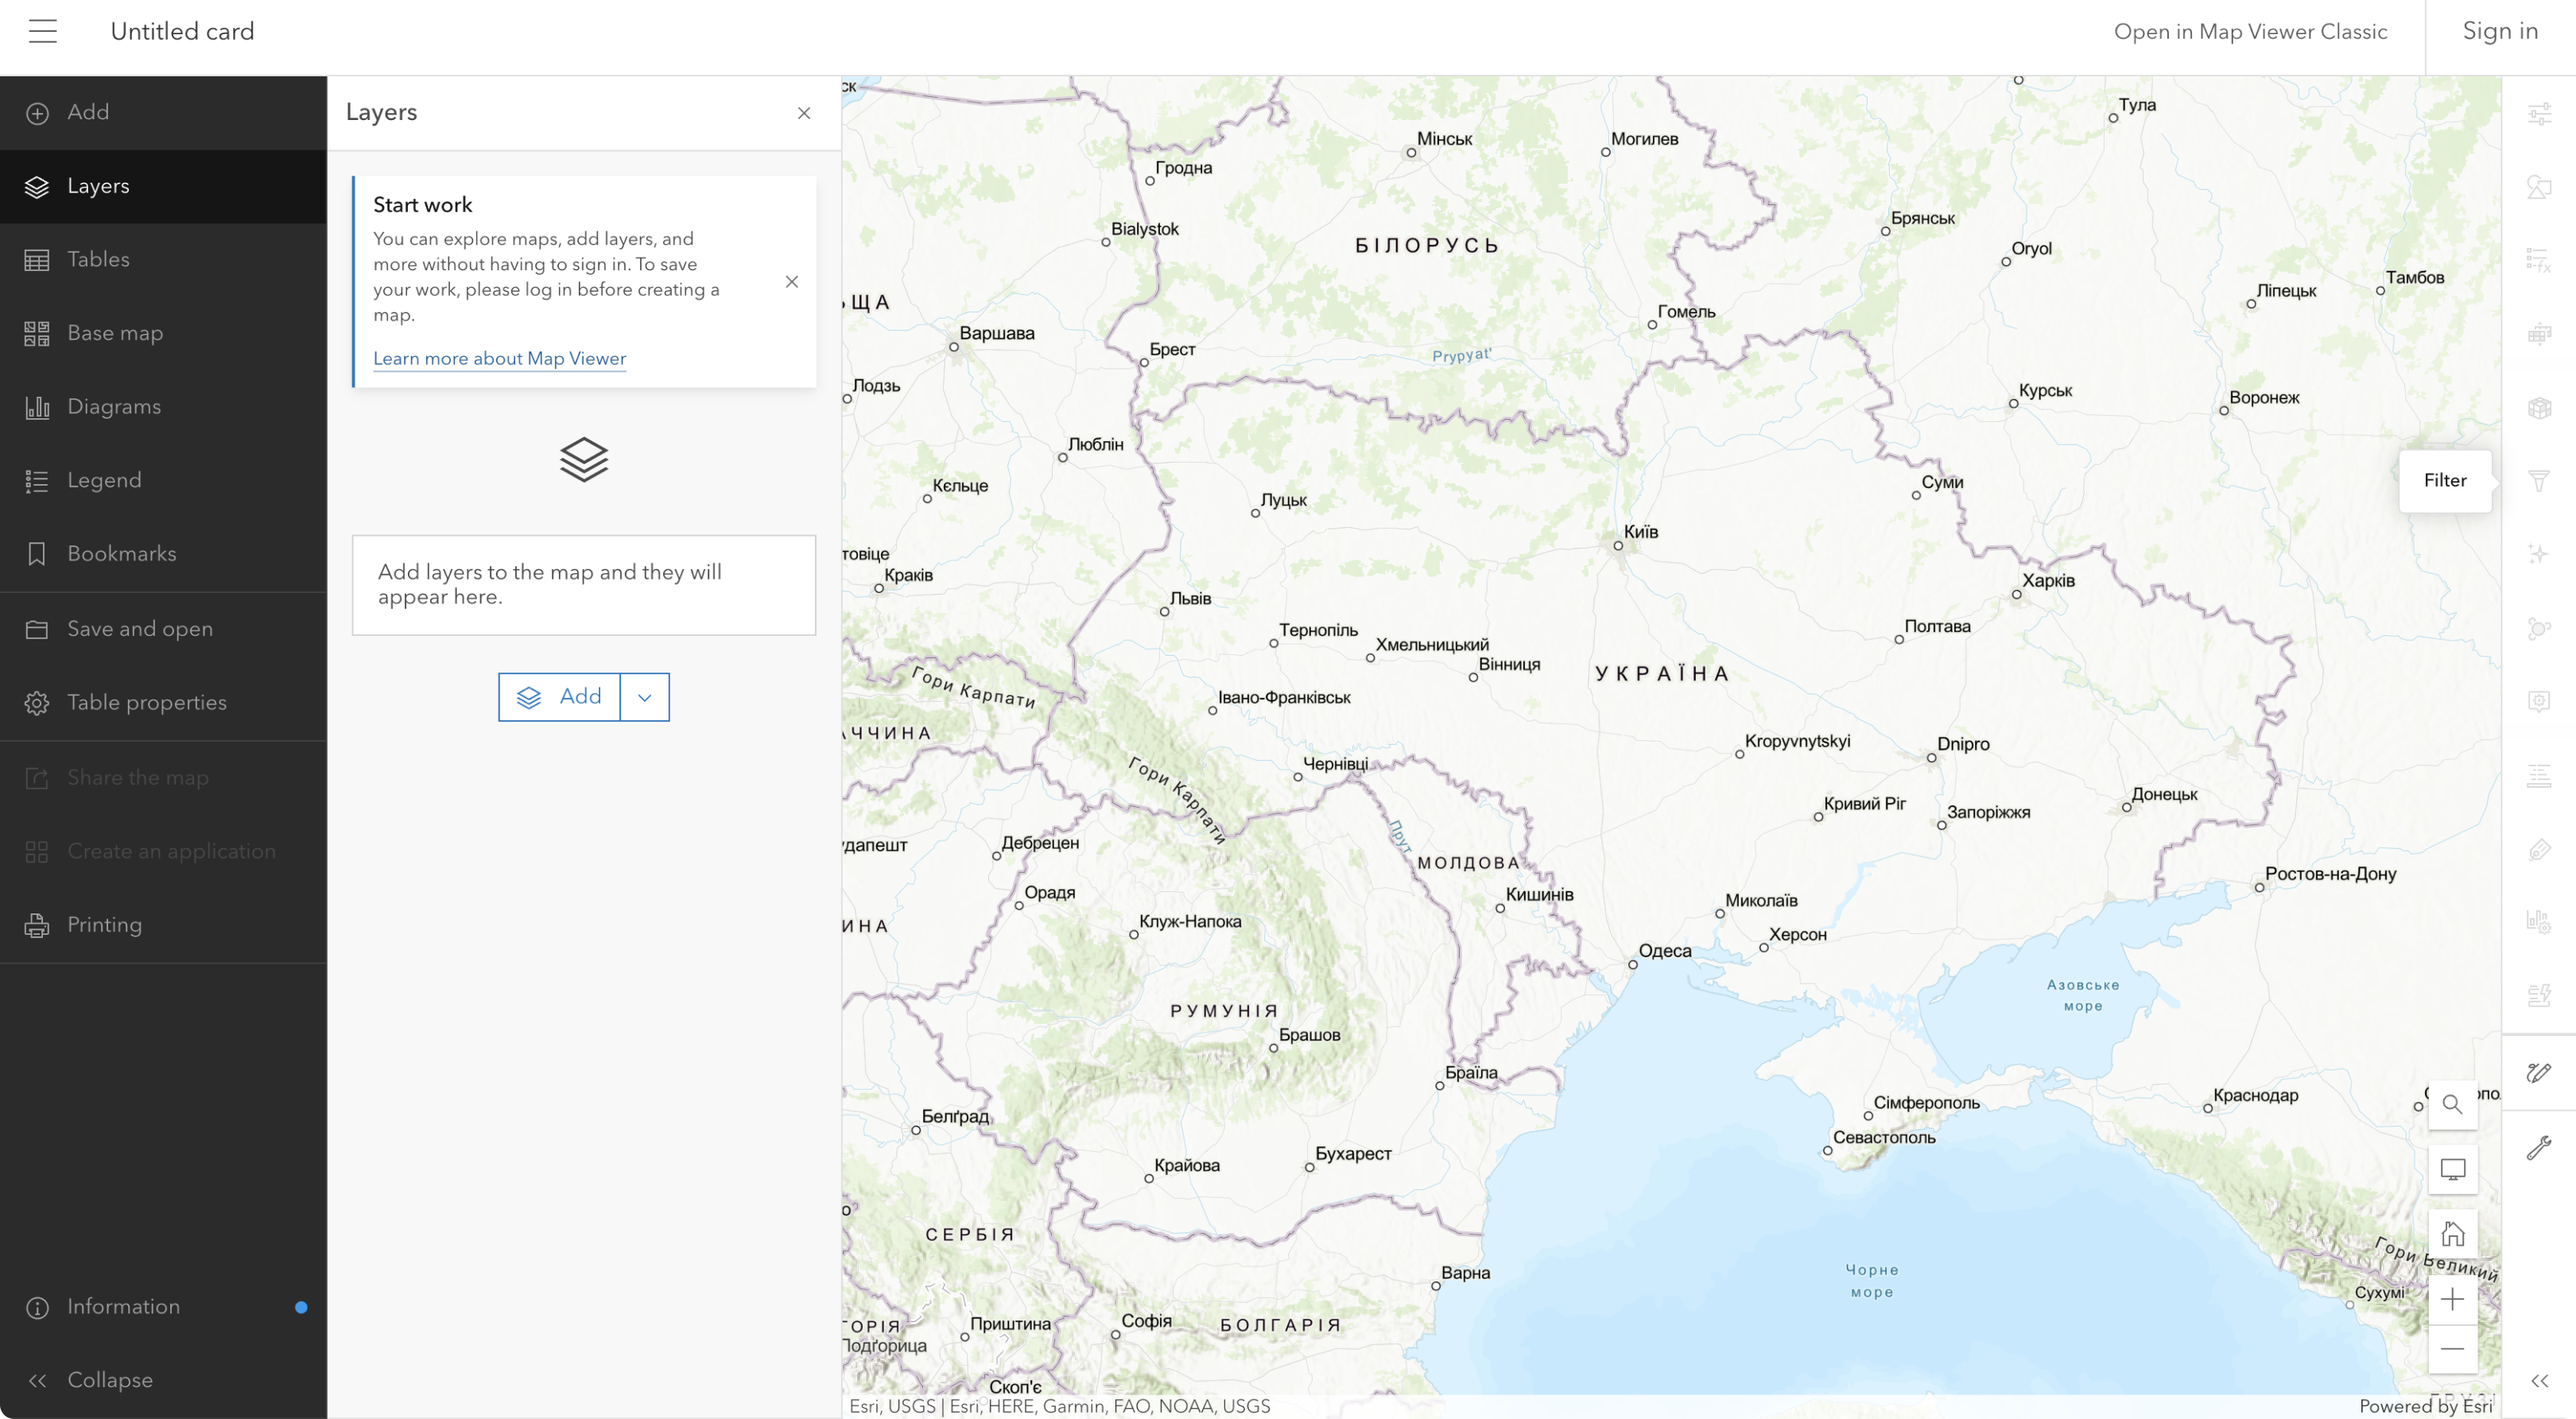Open the Bookmarks panel
Screen dimensions: 2576x1419
[x=121, y=554]
